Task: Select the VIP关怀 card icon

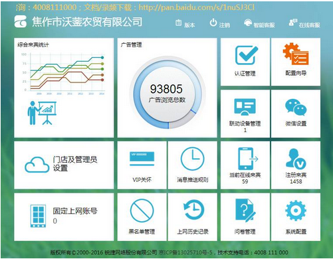Action: click(142, 159)
